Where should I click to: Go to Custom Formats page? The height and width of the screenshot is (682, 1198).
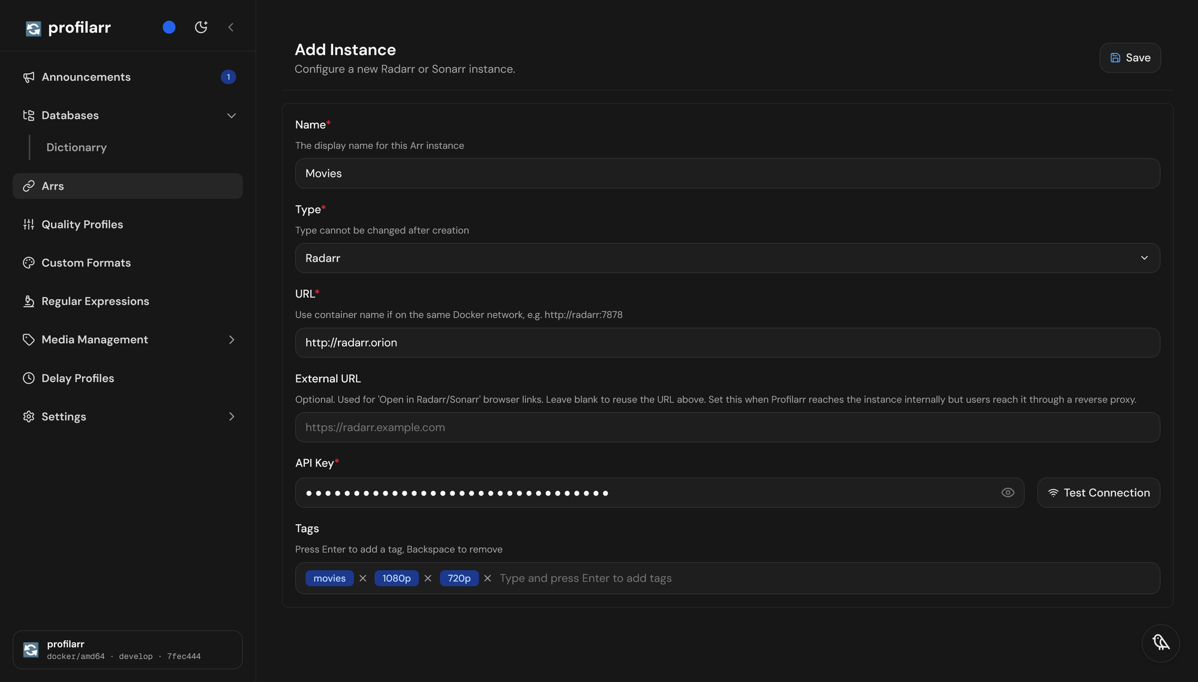pyautogui.click(x=128, y=263)
